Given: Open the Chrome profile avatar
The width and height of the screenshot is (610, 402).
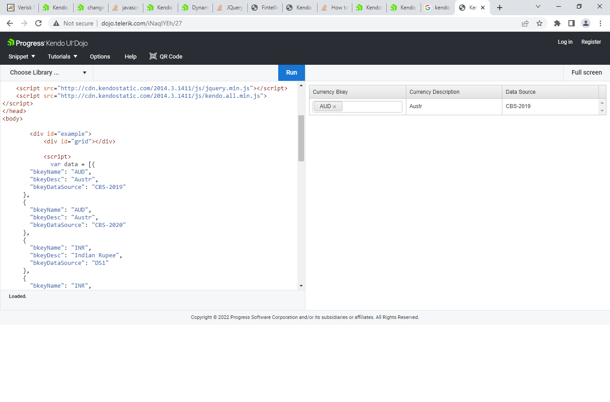Looking at the screenshot, I should (586, 23).
